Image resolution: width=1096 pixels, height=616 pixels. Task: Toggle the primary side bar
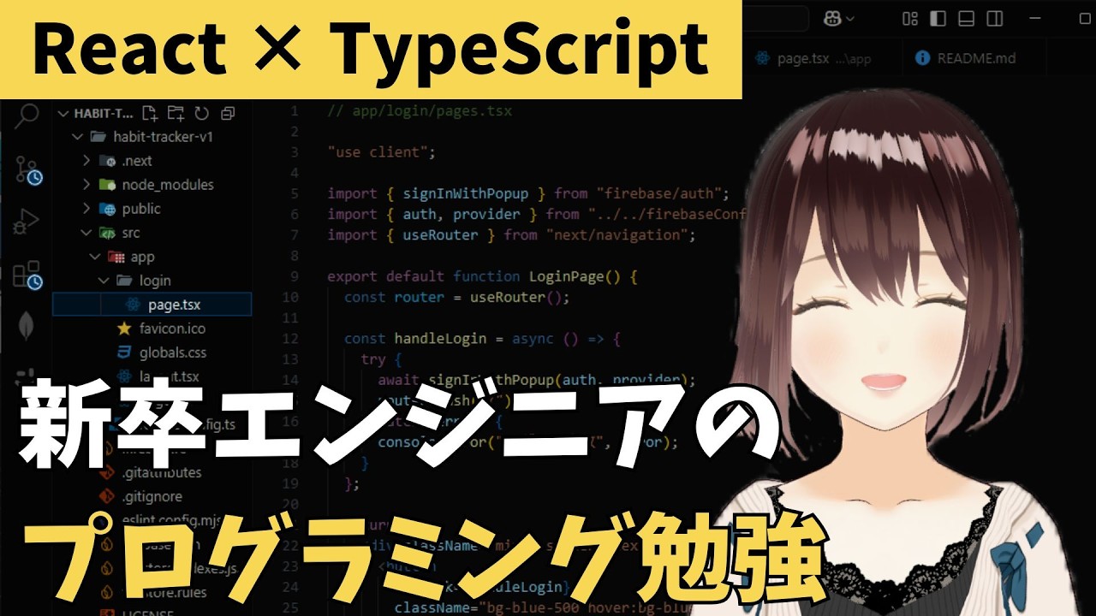pos(938,18)
